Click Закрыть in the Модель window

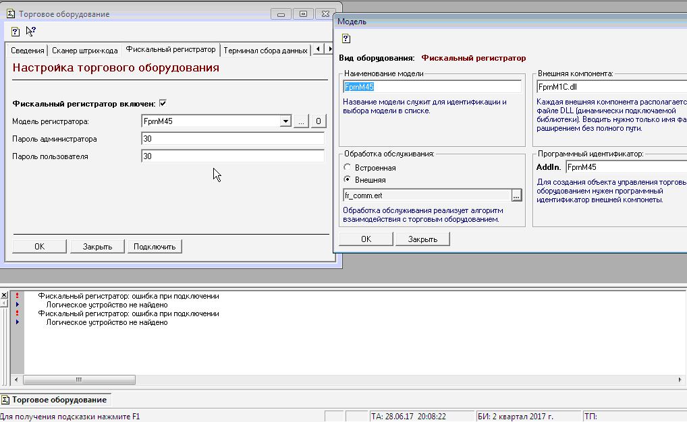pyautogui.click(x=422, y=239)
